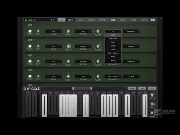
Task: Open MOD 3 Source dropdown showing LFO 2
Action: (x=54, y=61)
